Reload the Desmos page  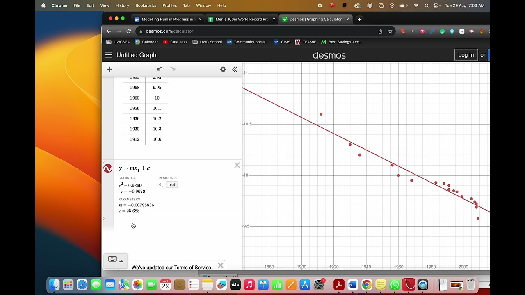coord(128,31)
